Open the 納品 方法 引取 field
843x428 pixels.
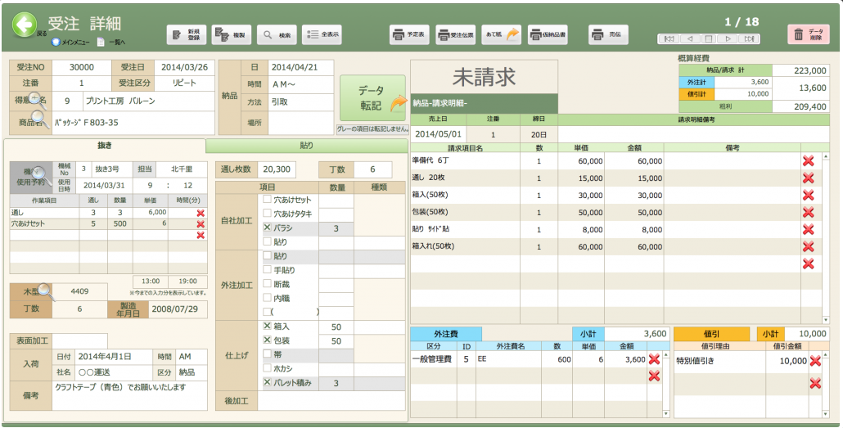click(300, 101)
